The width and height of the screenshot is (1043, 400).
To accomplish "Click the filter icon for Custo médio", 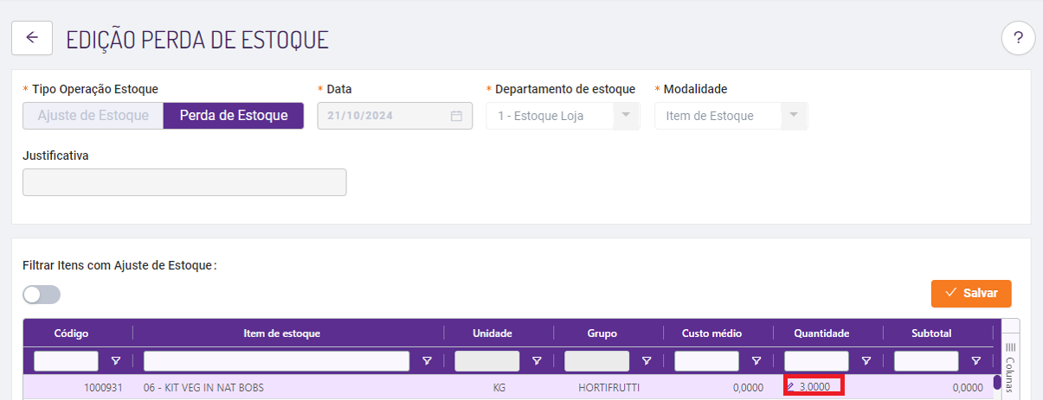I will tap(756, 361).
